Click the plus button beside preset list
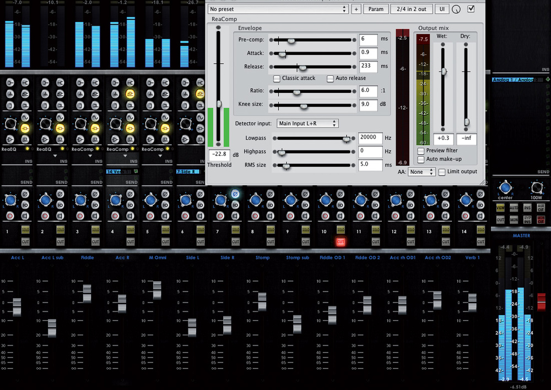This screenshot has width=551, height=390. coord(356,9)
